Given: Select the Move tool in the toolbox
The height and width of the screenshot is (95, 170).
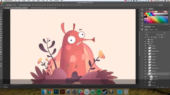Looking at the screenshot, I should [x=1, y=10].
